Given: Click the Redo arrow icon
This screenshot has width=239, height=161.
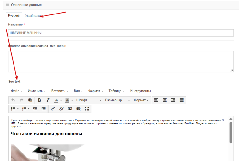Looking at the screenshot, I should (21, 100).
